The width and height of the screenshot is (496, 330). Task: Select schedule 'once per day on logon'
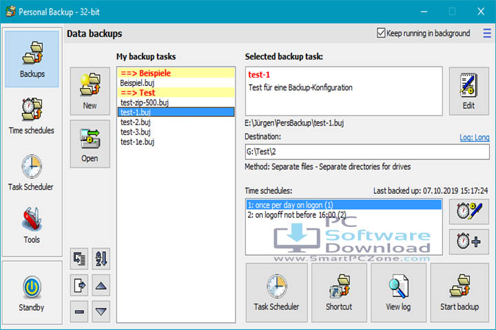[344, 205]
